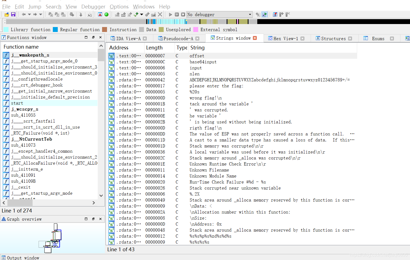Screen dimensions: 410x260
Task: Click the binoculars search for immediate value icon
Action: (x=51, y=14)
